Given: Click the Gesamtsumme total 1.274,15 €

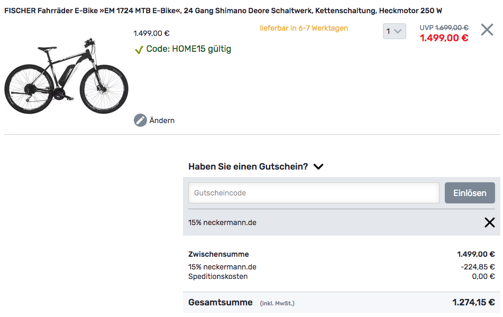Looking at the screenshot, I should 473,303.
